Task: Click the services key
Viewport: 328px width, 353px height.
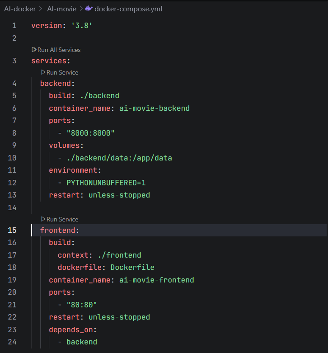Action: pyautogui.click(x=49, y=61)
